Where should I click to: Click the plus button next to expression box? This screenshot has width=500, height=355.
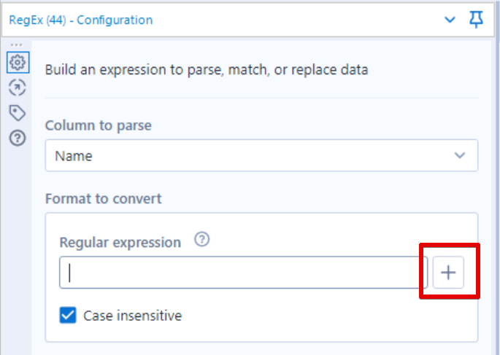coord(448,273)
